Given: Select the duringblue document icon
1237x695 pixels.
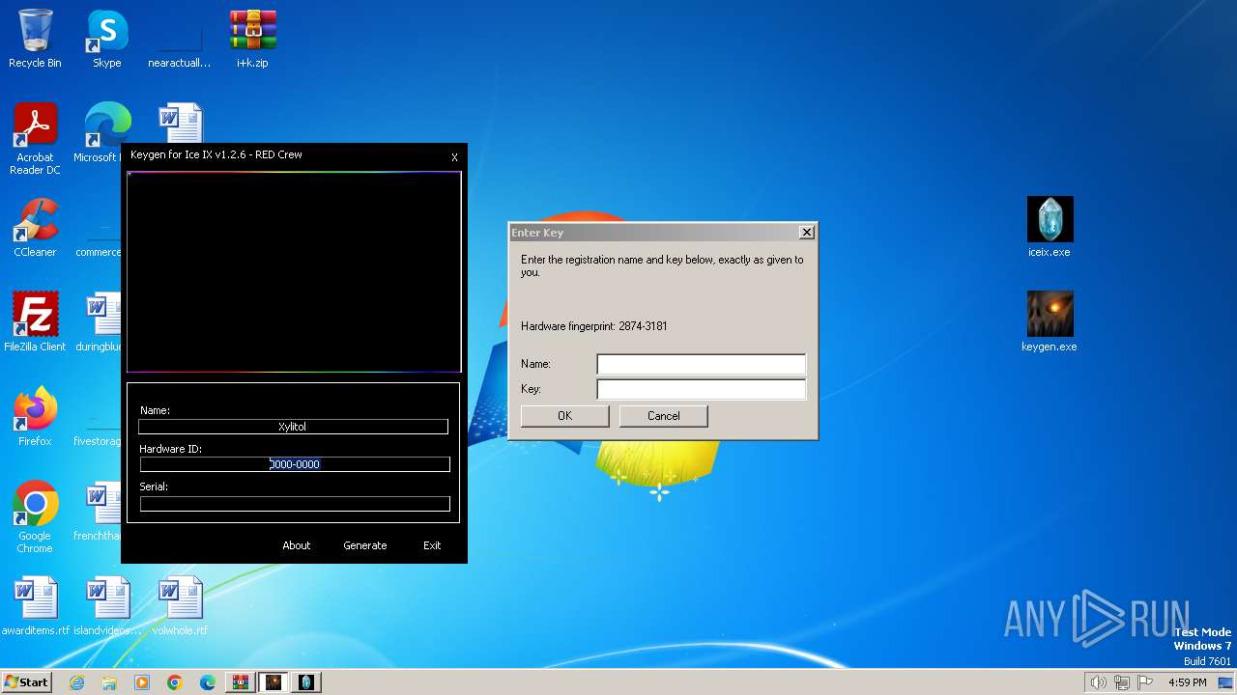Looking at the screenshot, I should click(x=97, y=321).
